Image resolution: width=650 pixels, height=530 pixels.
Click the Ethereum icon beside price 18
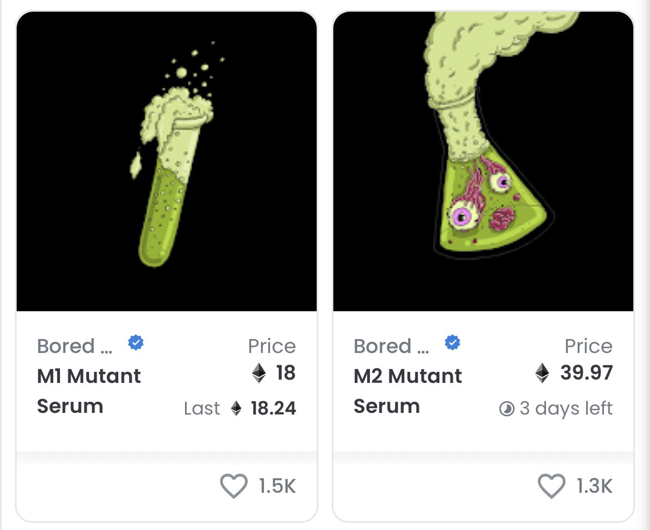259,372
